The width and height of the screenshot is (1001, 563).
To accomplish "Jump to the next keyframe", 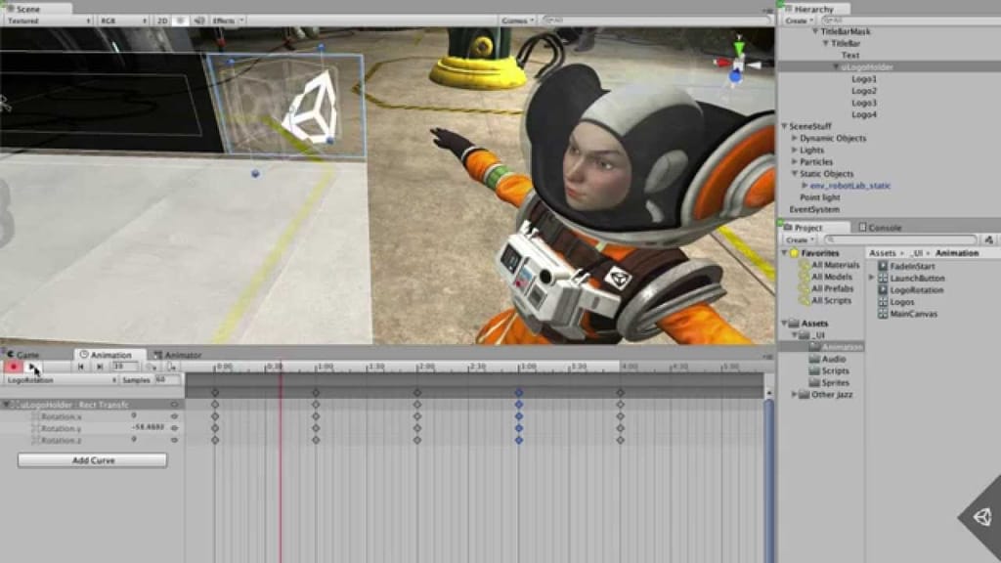I will tap(99, 368).
